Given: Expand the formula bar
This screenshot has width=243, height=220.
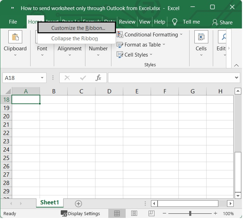Looking at the screenshot, I should 237,78.
